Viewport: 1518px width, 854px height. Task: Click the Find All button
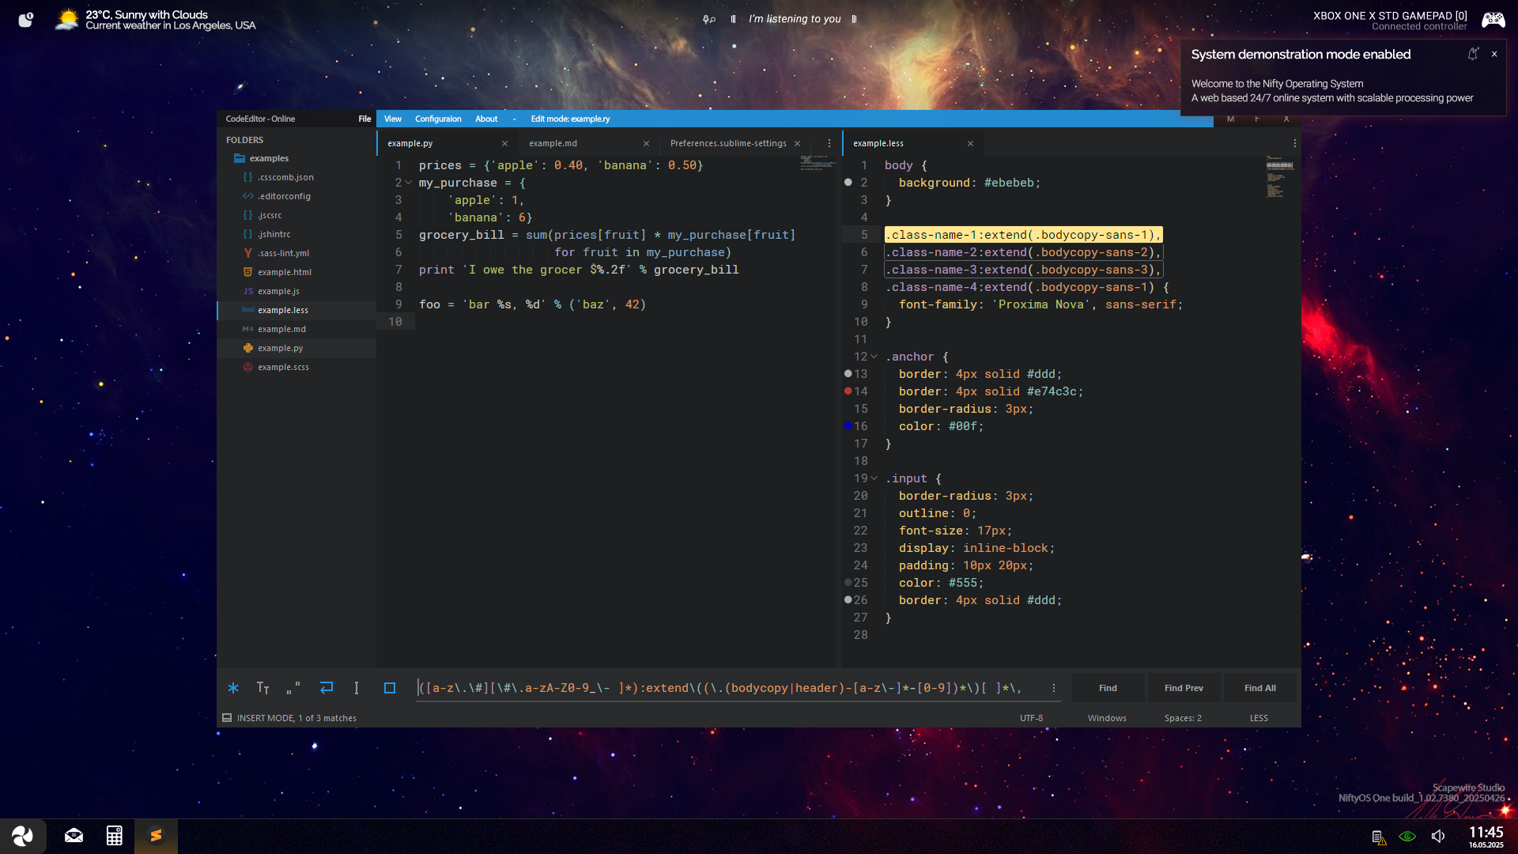pos(1259,688)
